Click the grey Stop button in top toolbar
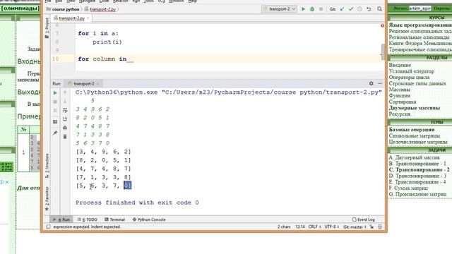Image resolution: width=452 pixels, height=254 pixels. point(321,9)
